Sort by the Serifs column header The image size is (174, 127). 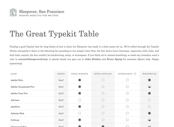(61, 74)
